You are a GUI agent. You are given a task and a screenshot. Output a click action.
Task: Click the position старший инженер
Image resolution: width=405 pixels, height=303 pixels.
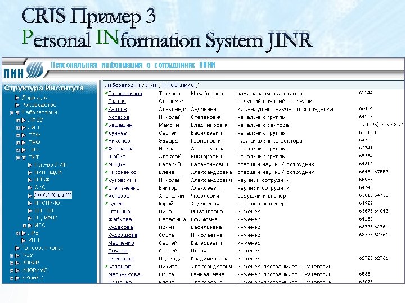tap(261, 204)
